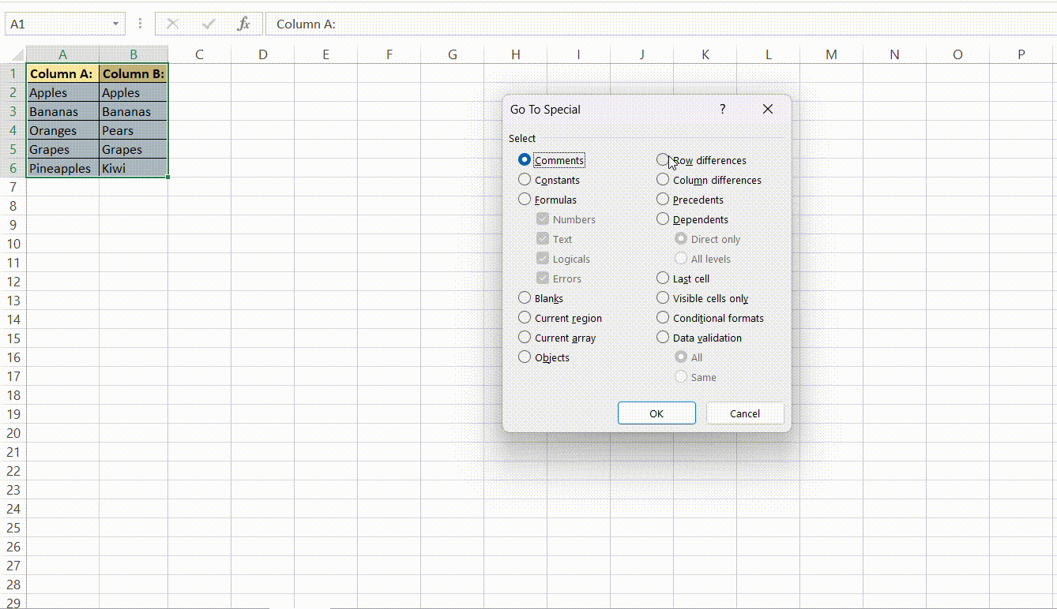The image size is (1057, 609).
Task: Select the Same option under Data validation
Action: coord(681,376)
